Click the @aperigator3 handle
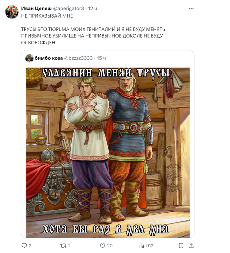Image resolution: width=230 pixels, height=253 pixels. pyautogui.click(x=68, y=9)
